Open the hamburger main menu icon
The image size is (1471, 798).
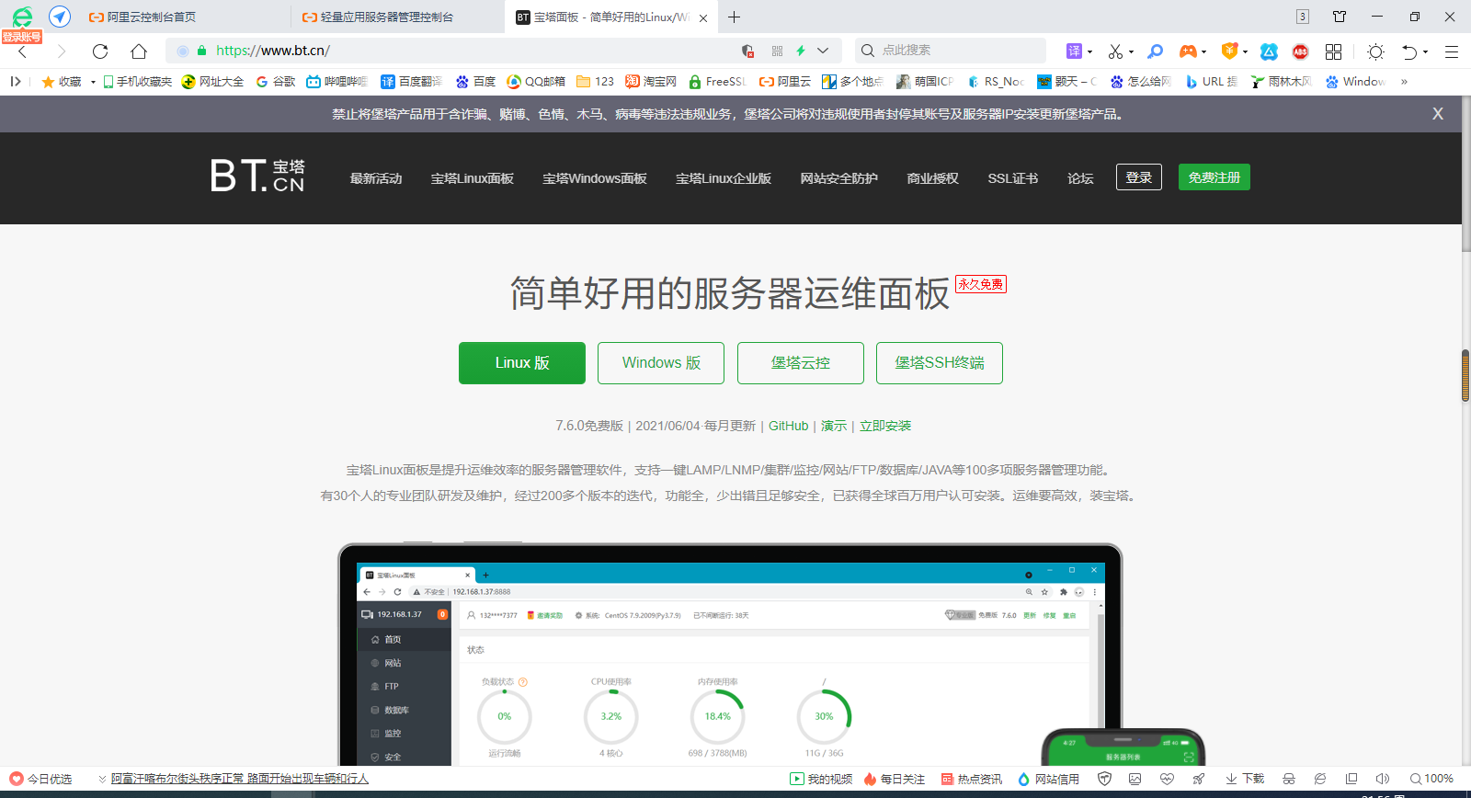[x=1452, y=51]
